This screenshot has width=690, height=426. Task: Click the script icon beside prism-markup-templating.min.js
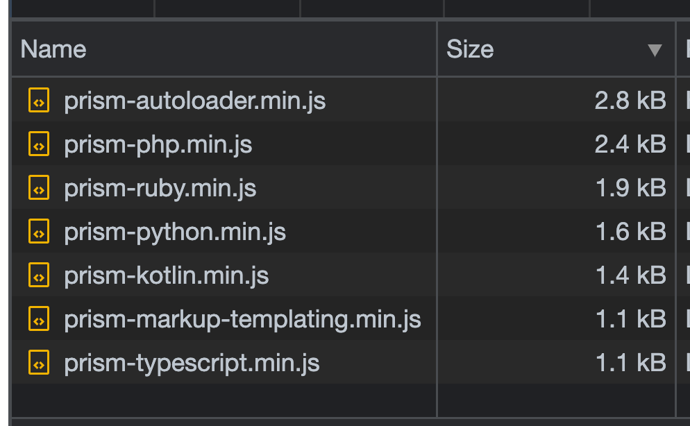point(39,318)
